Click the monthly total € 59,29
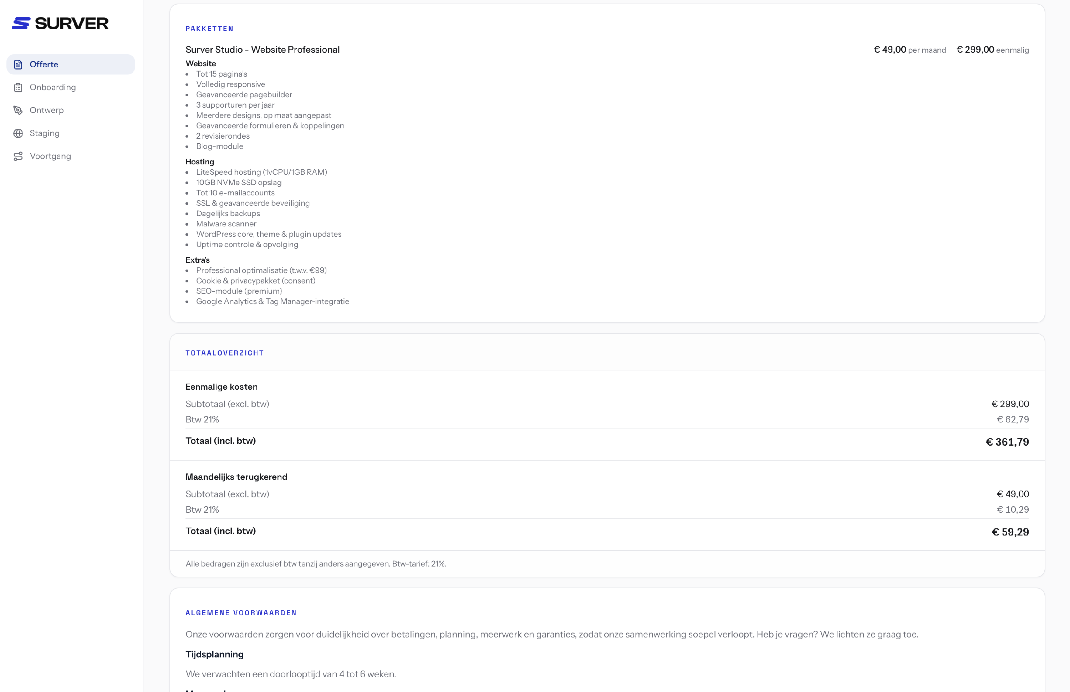 [1010, 532]
